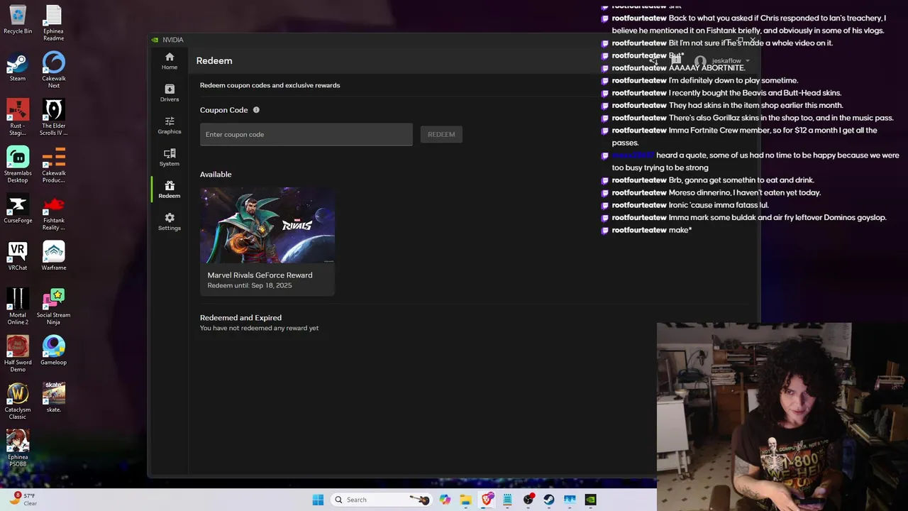Image resolution: width=908 pixels, height=511 pixels.
Task: Select skate. desktop shortcut
Action: coord(53,397)
